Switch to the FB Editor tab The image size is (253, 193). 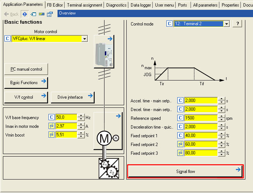point(55,5)
